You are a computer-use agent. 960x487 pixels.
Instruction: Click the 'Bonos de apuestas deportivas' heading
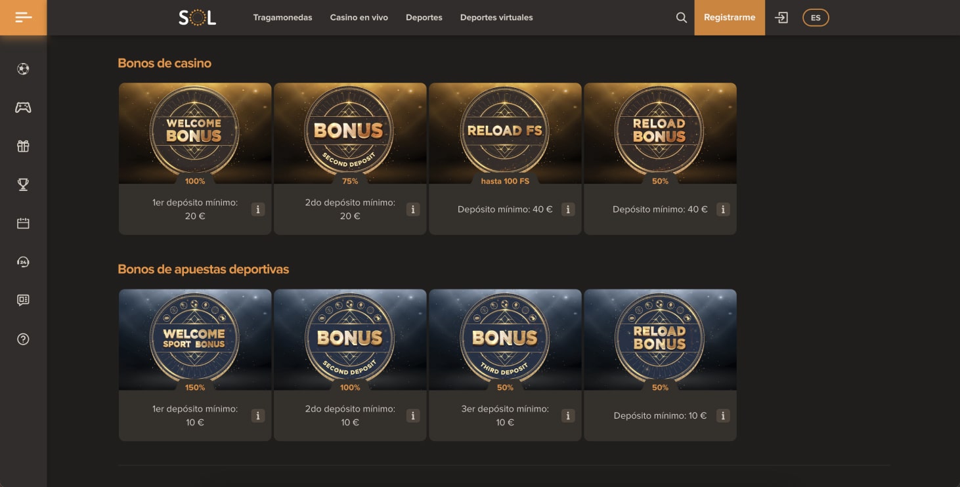click(203, 269)
